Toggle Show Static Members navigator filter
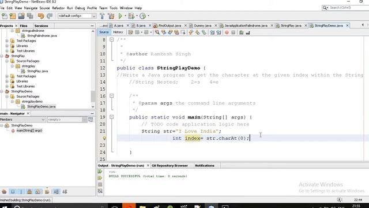Image resolution: width=369 pixels, height=208 pixels. 21,192
